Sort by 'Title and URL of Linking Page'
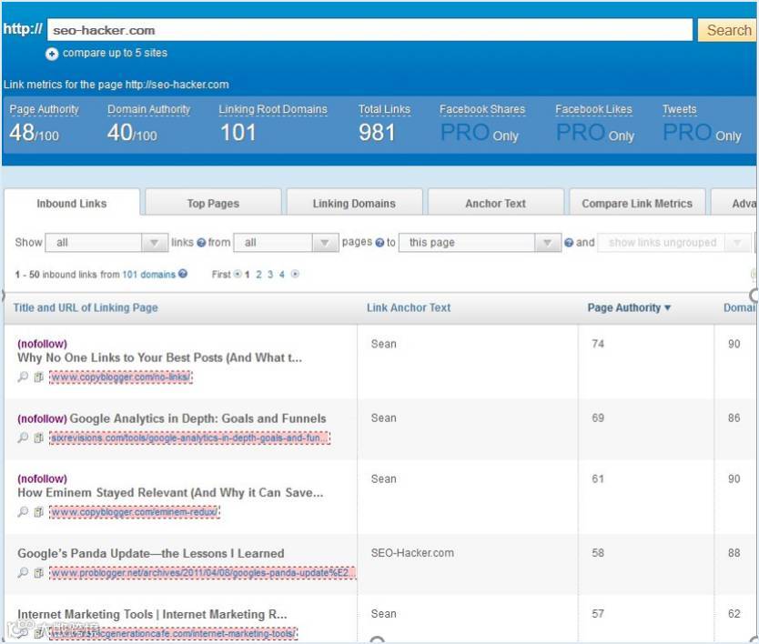The image size is (759, 644). point(86,308)
